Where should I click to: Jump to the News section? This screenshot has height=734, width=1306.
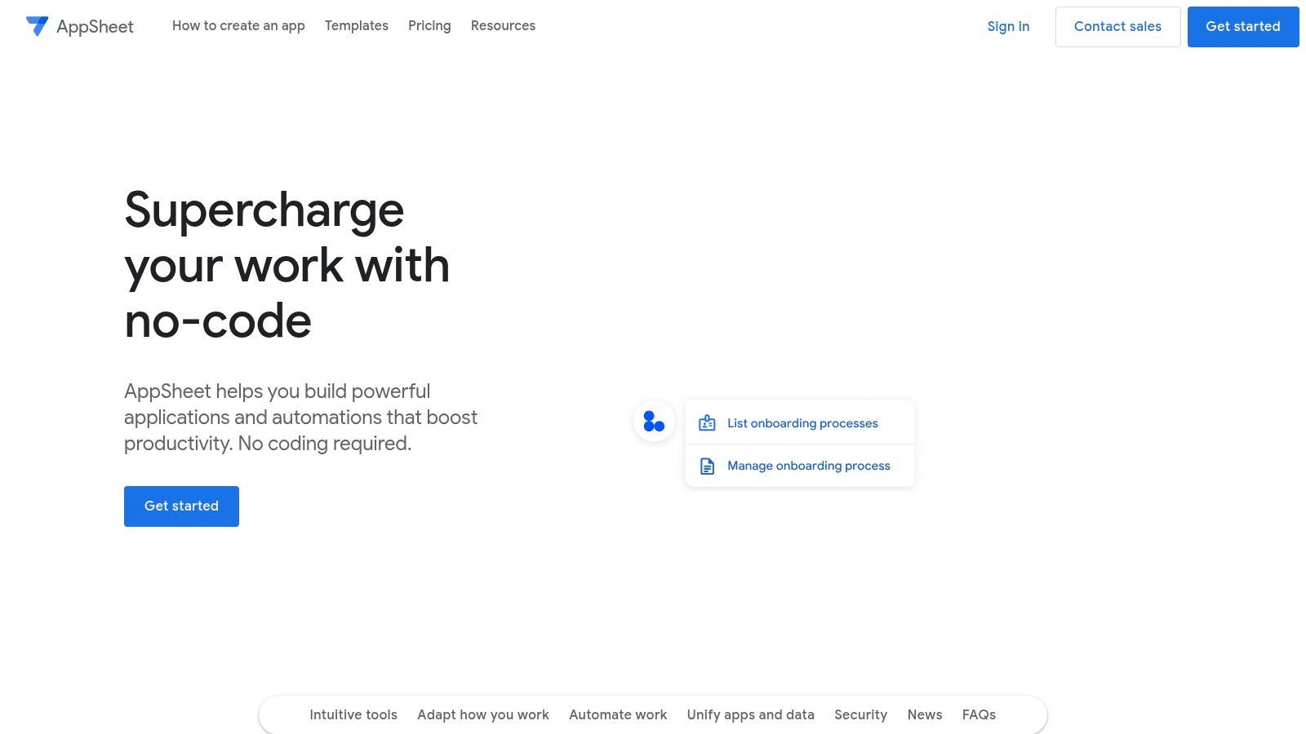[925, 715]
